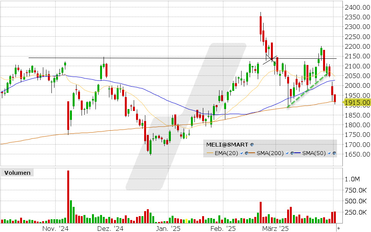Click the 1800.00 price axis label

tap(357, 125)
